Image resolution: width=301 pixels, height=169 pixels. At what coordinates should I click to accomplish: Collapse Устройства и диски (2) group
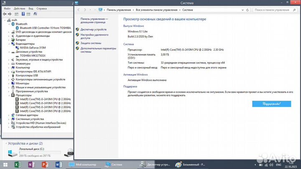(6, 143)
